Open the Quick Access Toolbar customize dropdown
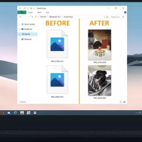 click(x=34, y=8)
